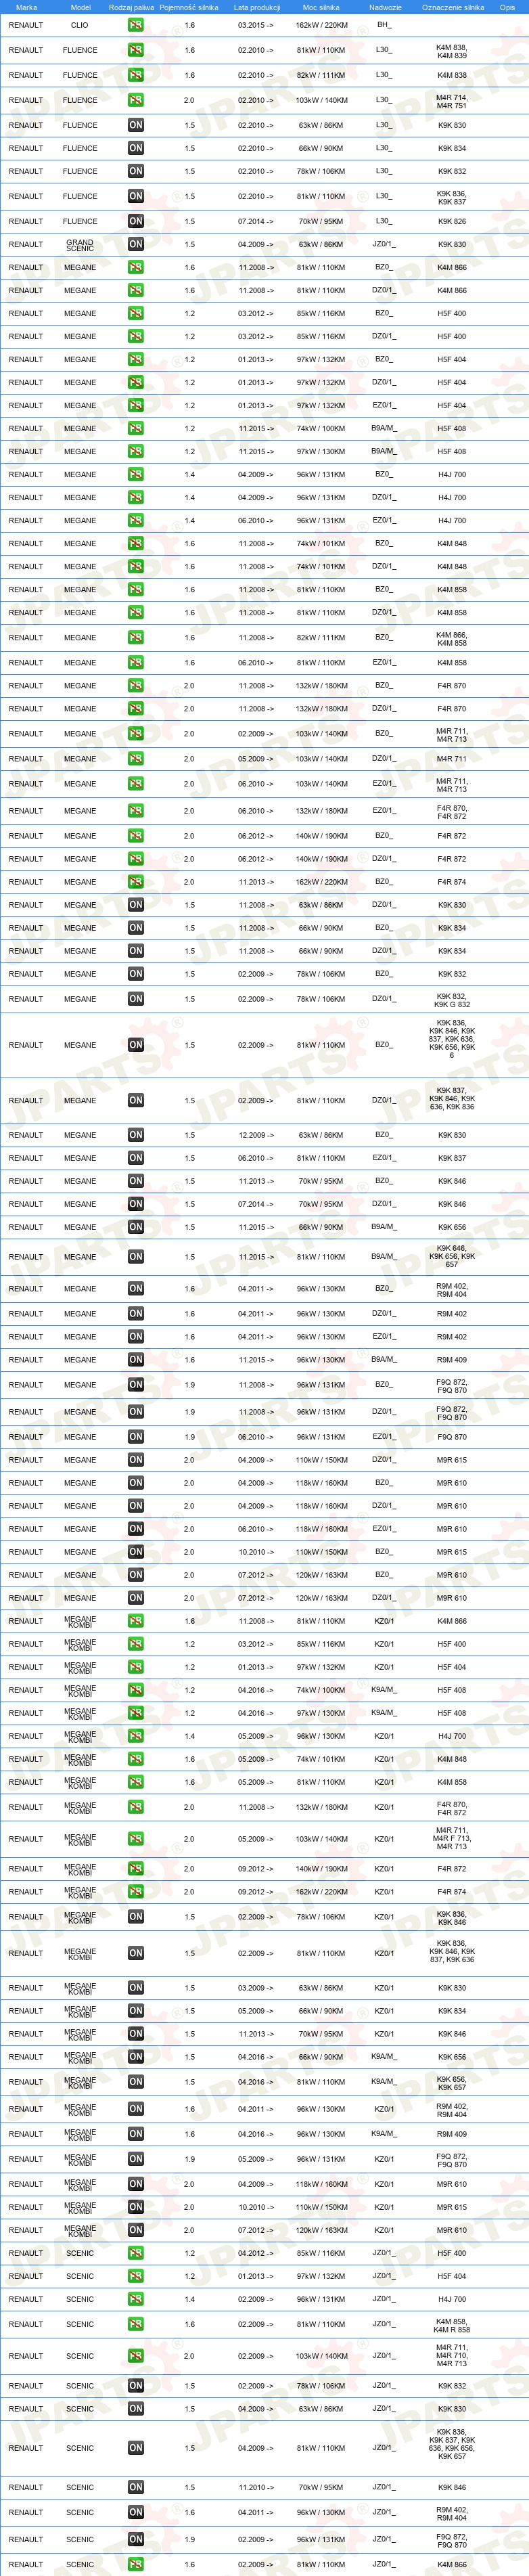This screenshot has height=2576, width=529.
Task: Click petrol icon in the M4R F 713 row
Action: [135, 1839]
